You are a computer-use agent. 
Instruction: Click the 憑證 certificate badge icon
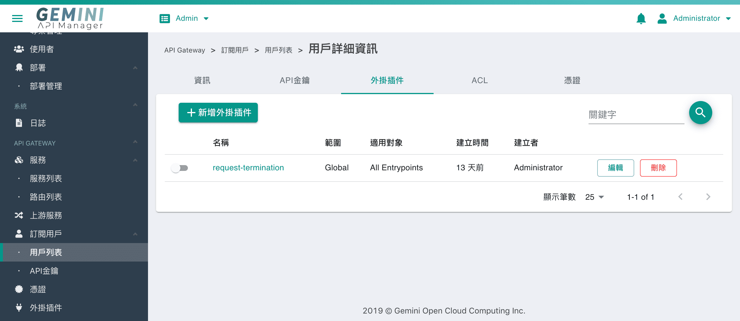(x=19, y=289)
